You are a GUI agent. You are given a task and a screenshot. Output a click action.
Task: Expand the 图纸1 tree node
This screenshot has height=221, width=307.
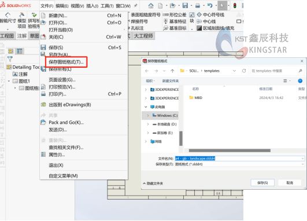pos(9,81)
